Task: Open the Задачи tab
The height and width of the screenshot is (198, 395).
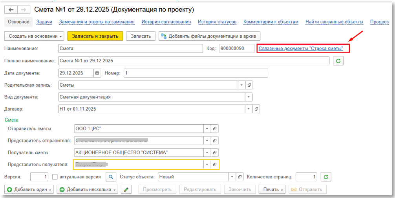Action: 44,22
